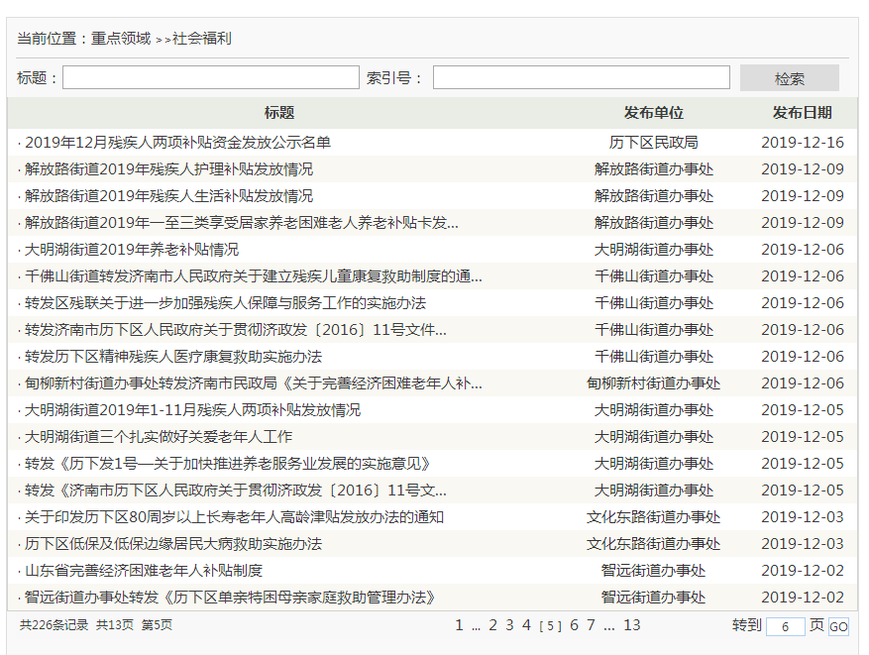Image resolution: width=869 pixels, height=655 pixels.
Task: Click the 标题 search input field
Action: 211,77
